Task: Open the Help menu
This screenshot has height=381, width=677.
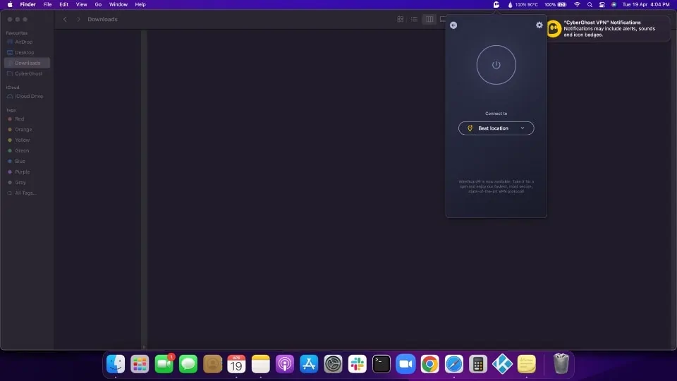Action: (x=140, y=4)
